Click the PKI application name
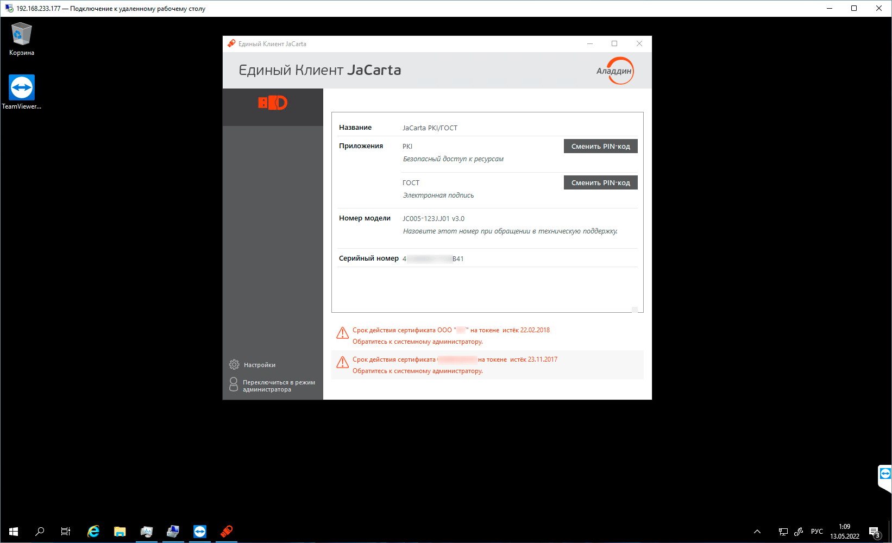The image size is (892, 543). click(x=407, y=147)
